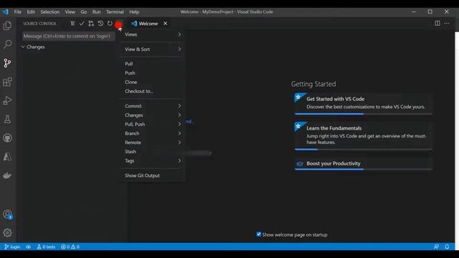The image size is (459, 258).
Task: Click the VS Code logo in title bar
Action: (5, 11)
